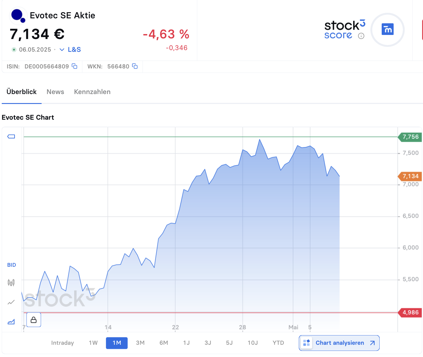This screenshot has width=423, height=357.
Task: Select the line chart type icon
Action: tap(11, 302)
